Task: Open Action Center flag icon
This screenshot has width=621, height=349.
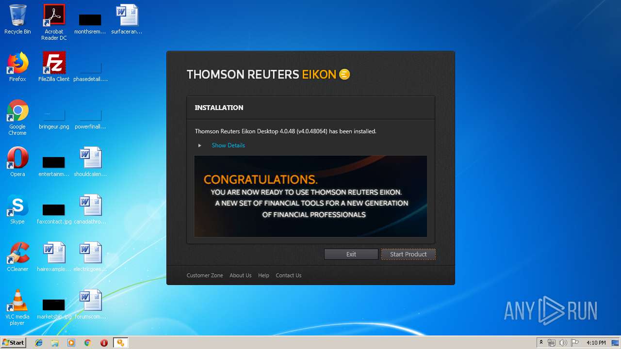Action: 574,343
